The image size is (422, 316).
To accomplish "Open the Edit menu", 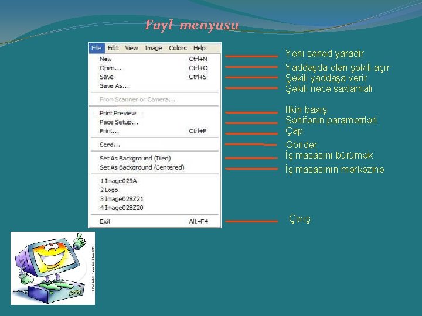I will (113, 48).
